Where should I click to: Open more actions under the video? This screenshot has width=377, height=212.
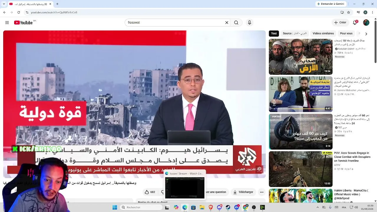pyautogui.click(x=262, y=192)
